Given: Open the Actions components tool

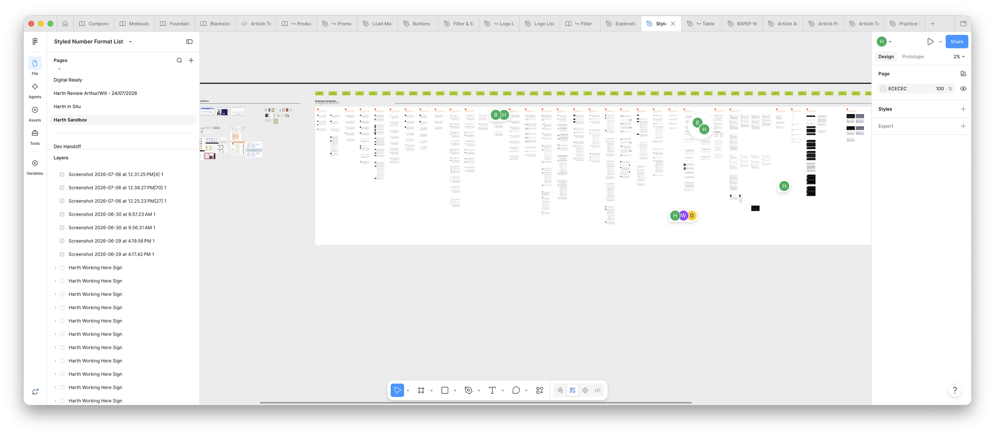Looking at the screenshot, I should [x=540, y=390].
